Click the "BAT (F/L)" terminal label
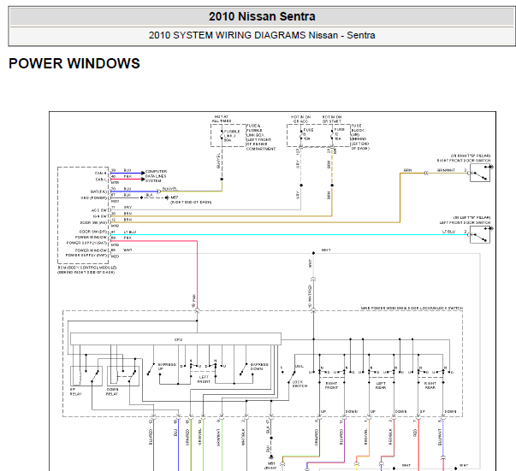 (98, 191)
